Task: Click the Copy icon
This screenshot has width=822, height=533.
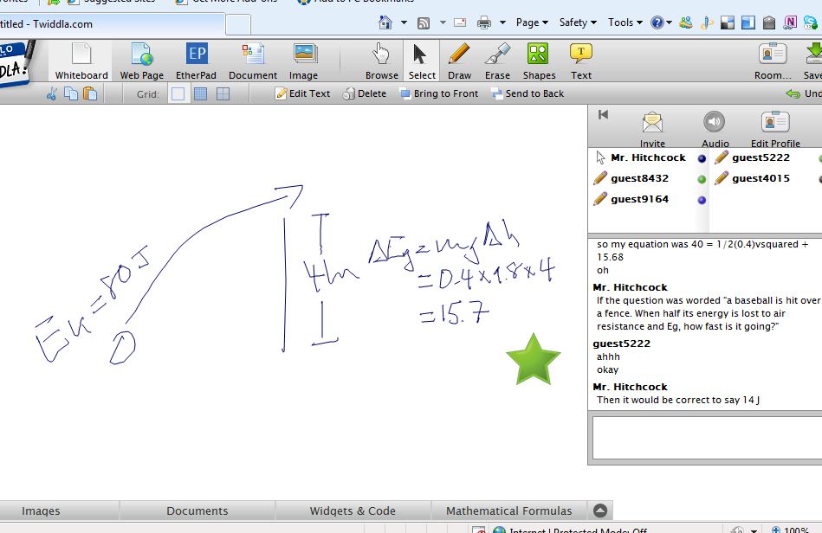Action: coord(71,93)
